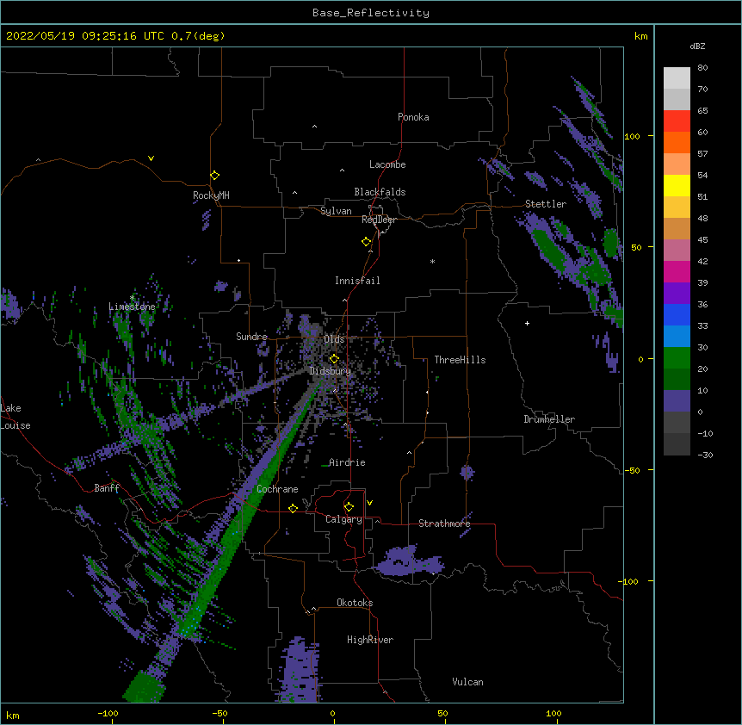
Task: Click the ThreeHills label
Action: pos(460,360)
